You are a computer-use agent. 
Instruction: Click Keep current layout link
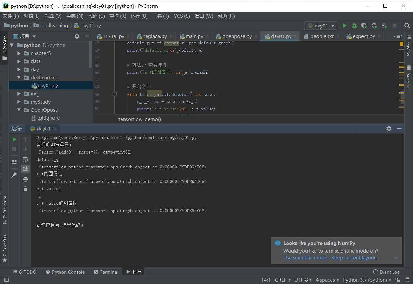click(355, 258)
